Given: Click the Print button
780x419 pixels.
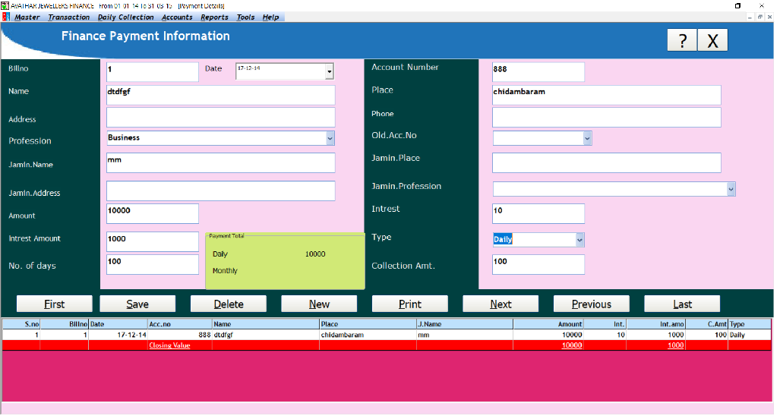Looking at the screenshot, I should (x=409, y=304).
